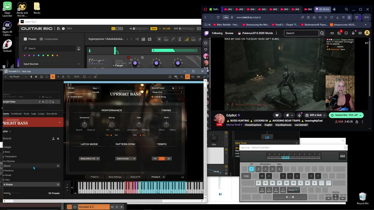374x210 pixels.
Task: Open the Blocks folder on the desktop
Action: [37, 8]
